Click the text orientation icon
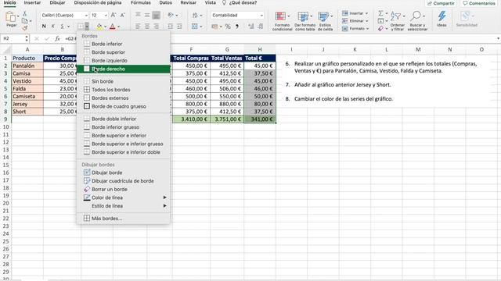The width and height of the screenshot is (501, 281). click(171, 15)
